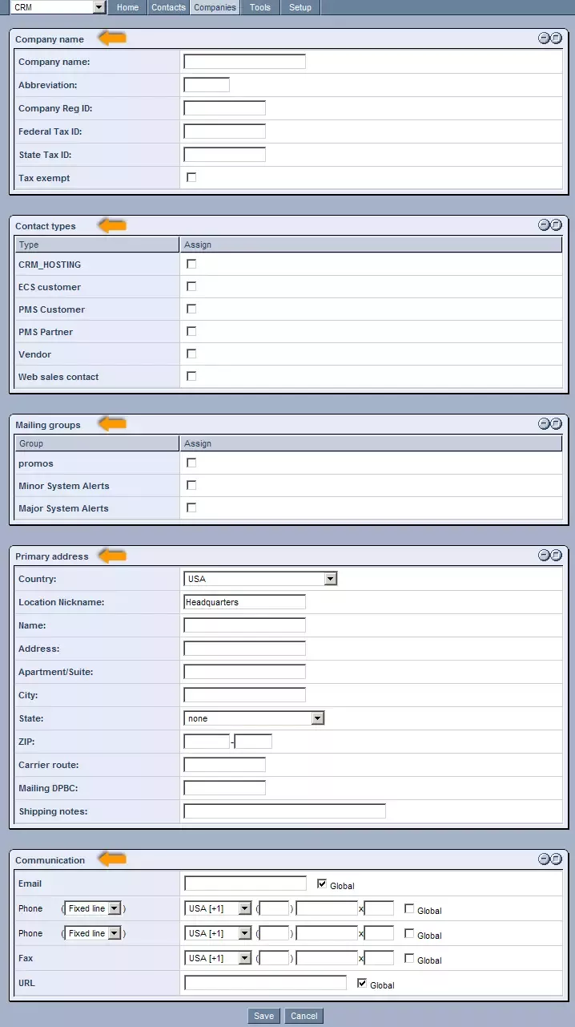Viewport: 575px width, 1027px height.
Task: Uncheck the URL Global checkbox
Action: pyautogui.click(x=362, y=983)
